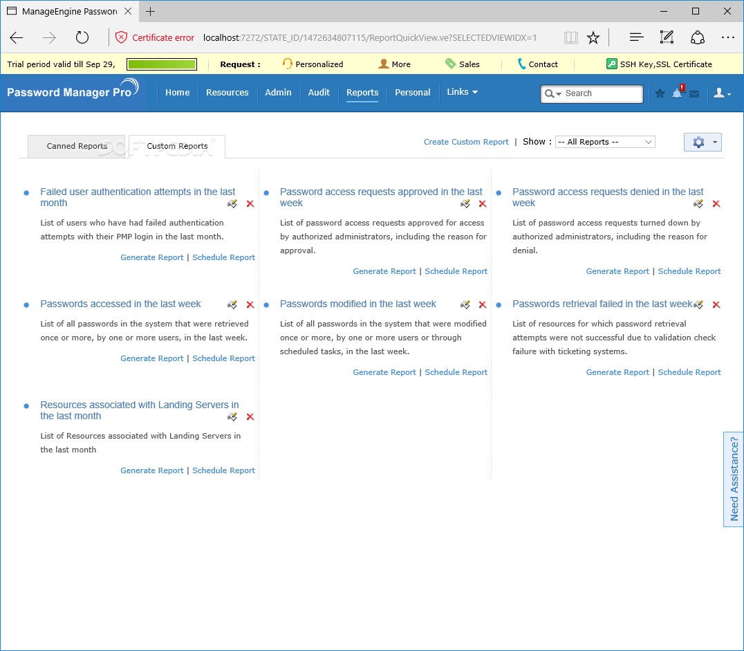Delete the Password access requests approved report

point(483,203)
